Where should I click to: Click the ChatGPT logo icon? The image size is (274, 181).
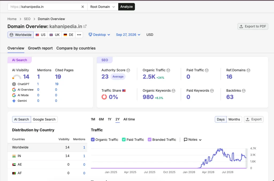click(14, 84)
